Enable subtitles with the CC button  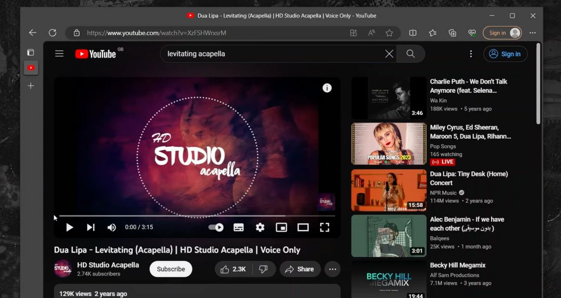(238, 227)
